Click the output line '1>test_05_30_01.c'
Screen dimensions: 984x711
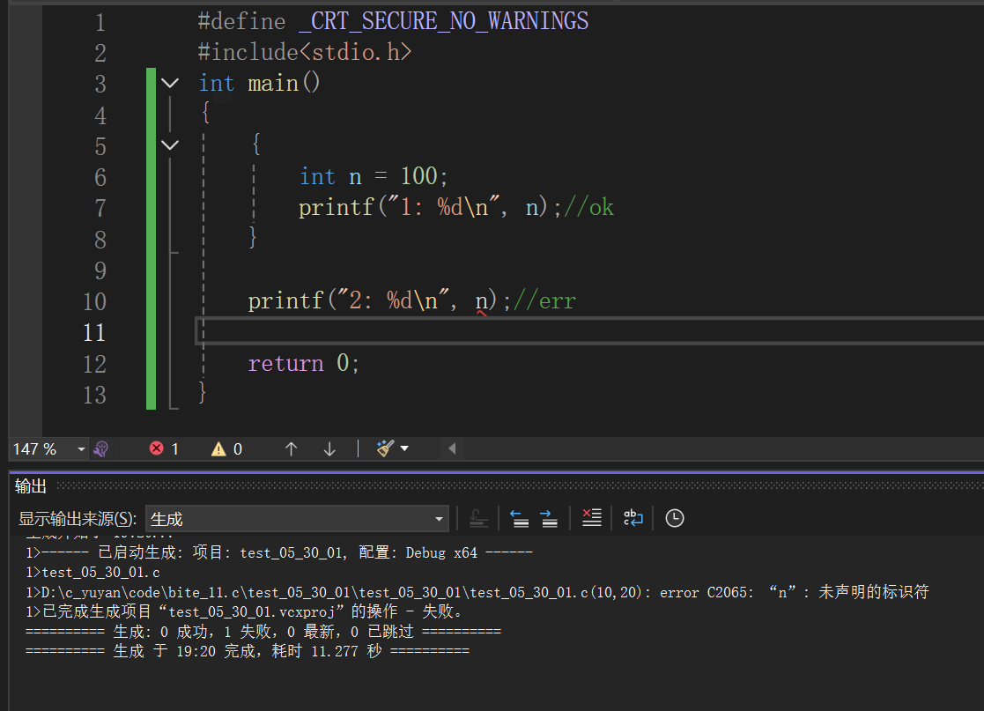(x=92, y=573)
